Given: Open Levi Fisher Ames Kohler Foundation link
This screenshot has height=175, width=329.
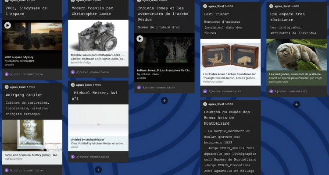Looking at the screenshot, I should click(x=230, y=74).
